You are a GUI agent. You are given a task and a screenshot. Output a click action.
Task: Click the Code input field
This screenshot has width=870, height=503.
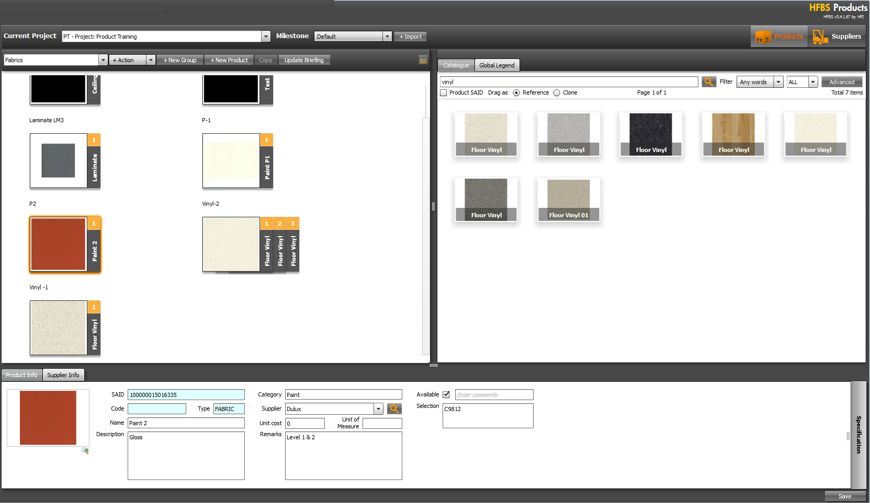coord(157,409)
